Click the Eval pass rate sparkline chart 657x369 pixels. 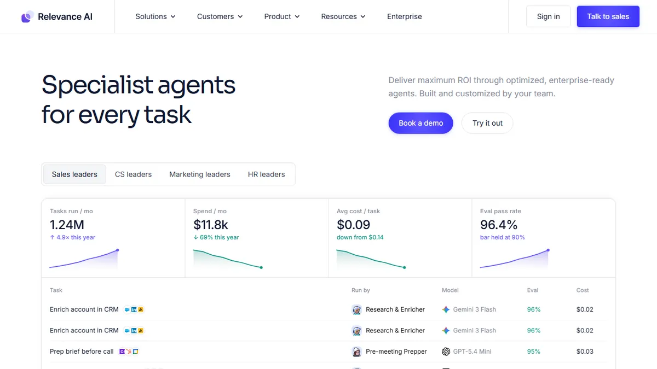click(x=515, y=259)
